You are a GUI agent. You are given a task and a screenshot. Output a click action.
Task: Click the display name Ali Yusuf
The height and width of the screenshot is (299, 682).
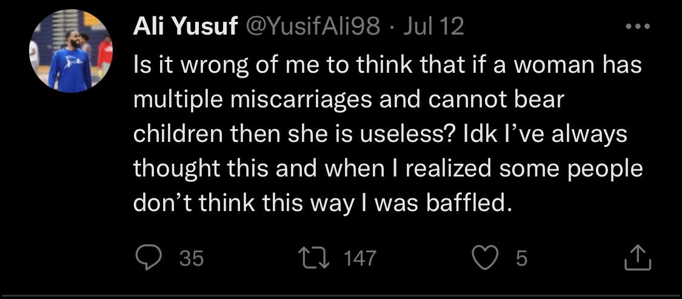point(184,28)
